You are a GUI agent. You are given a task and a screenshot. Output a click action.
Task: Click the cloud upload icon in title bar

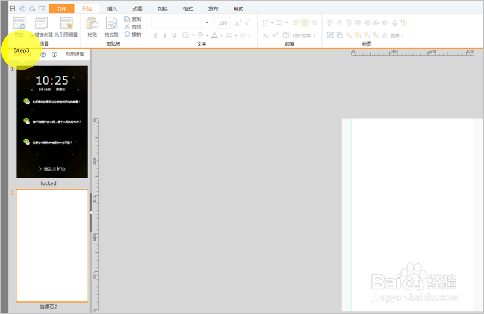[22, 8]
